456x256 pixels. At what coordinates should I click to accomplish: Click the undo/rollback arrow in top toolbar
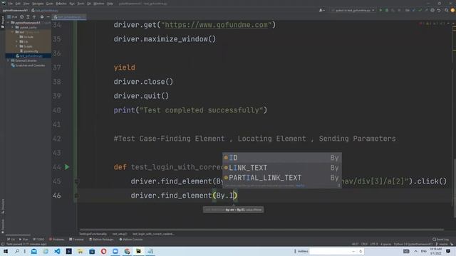coord(439,10)
